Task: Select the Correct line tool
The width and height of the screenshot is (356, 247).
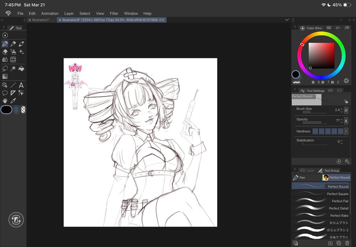Action: coord(21,93)
